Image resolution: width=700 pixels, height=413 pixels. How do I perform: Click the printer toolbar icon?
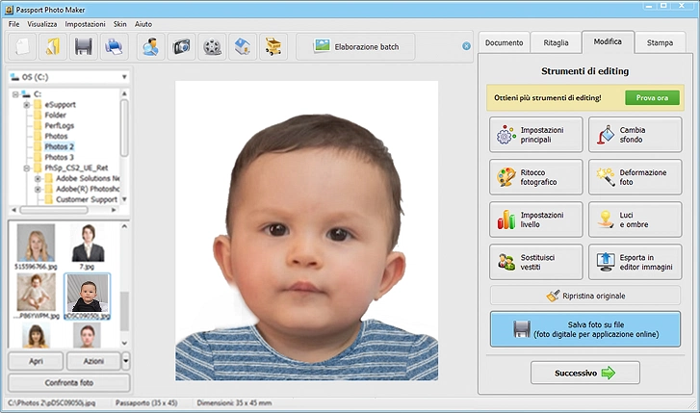[x=114, y=46]
